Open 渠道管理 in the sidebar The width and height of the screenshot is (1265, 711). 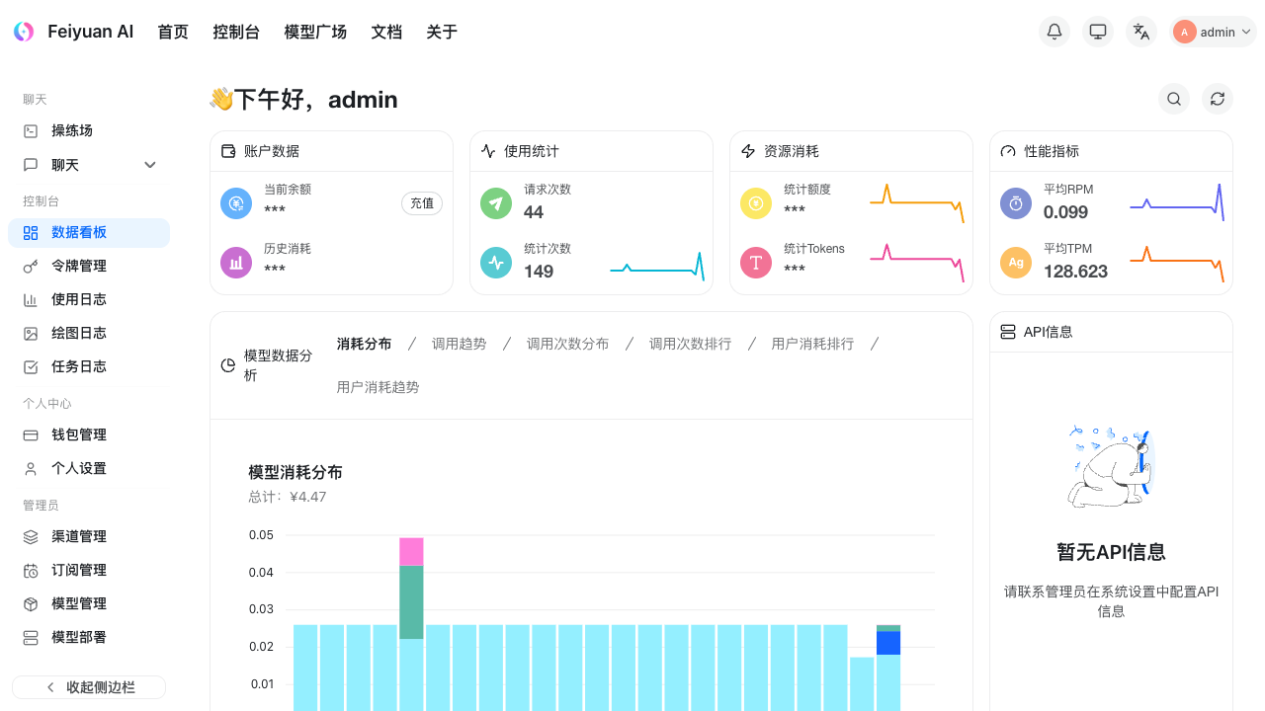pos(89,536)
